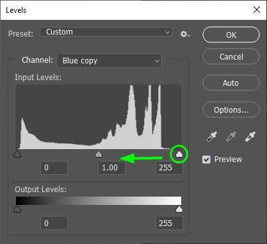
Task: Select the black point eyedropper
Action: pyautogui.click(x=212, y=136)
